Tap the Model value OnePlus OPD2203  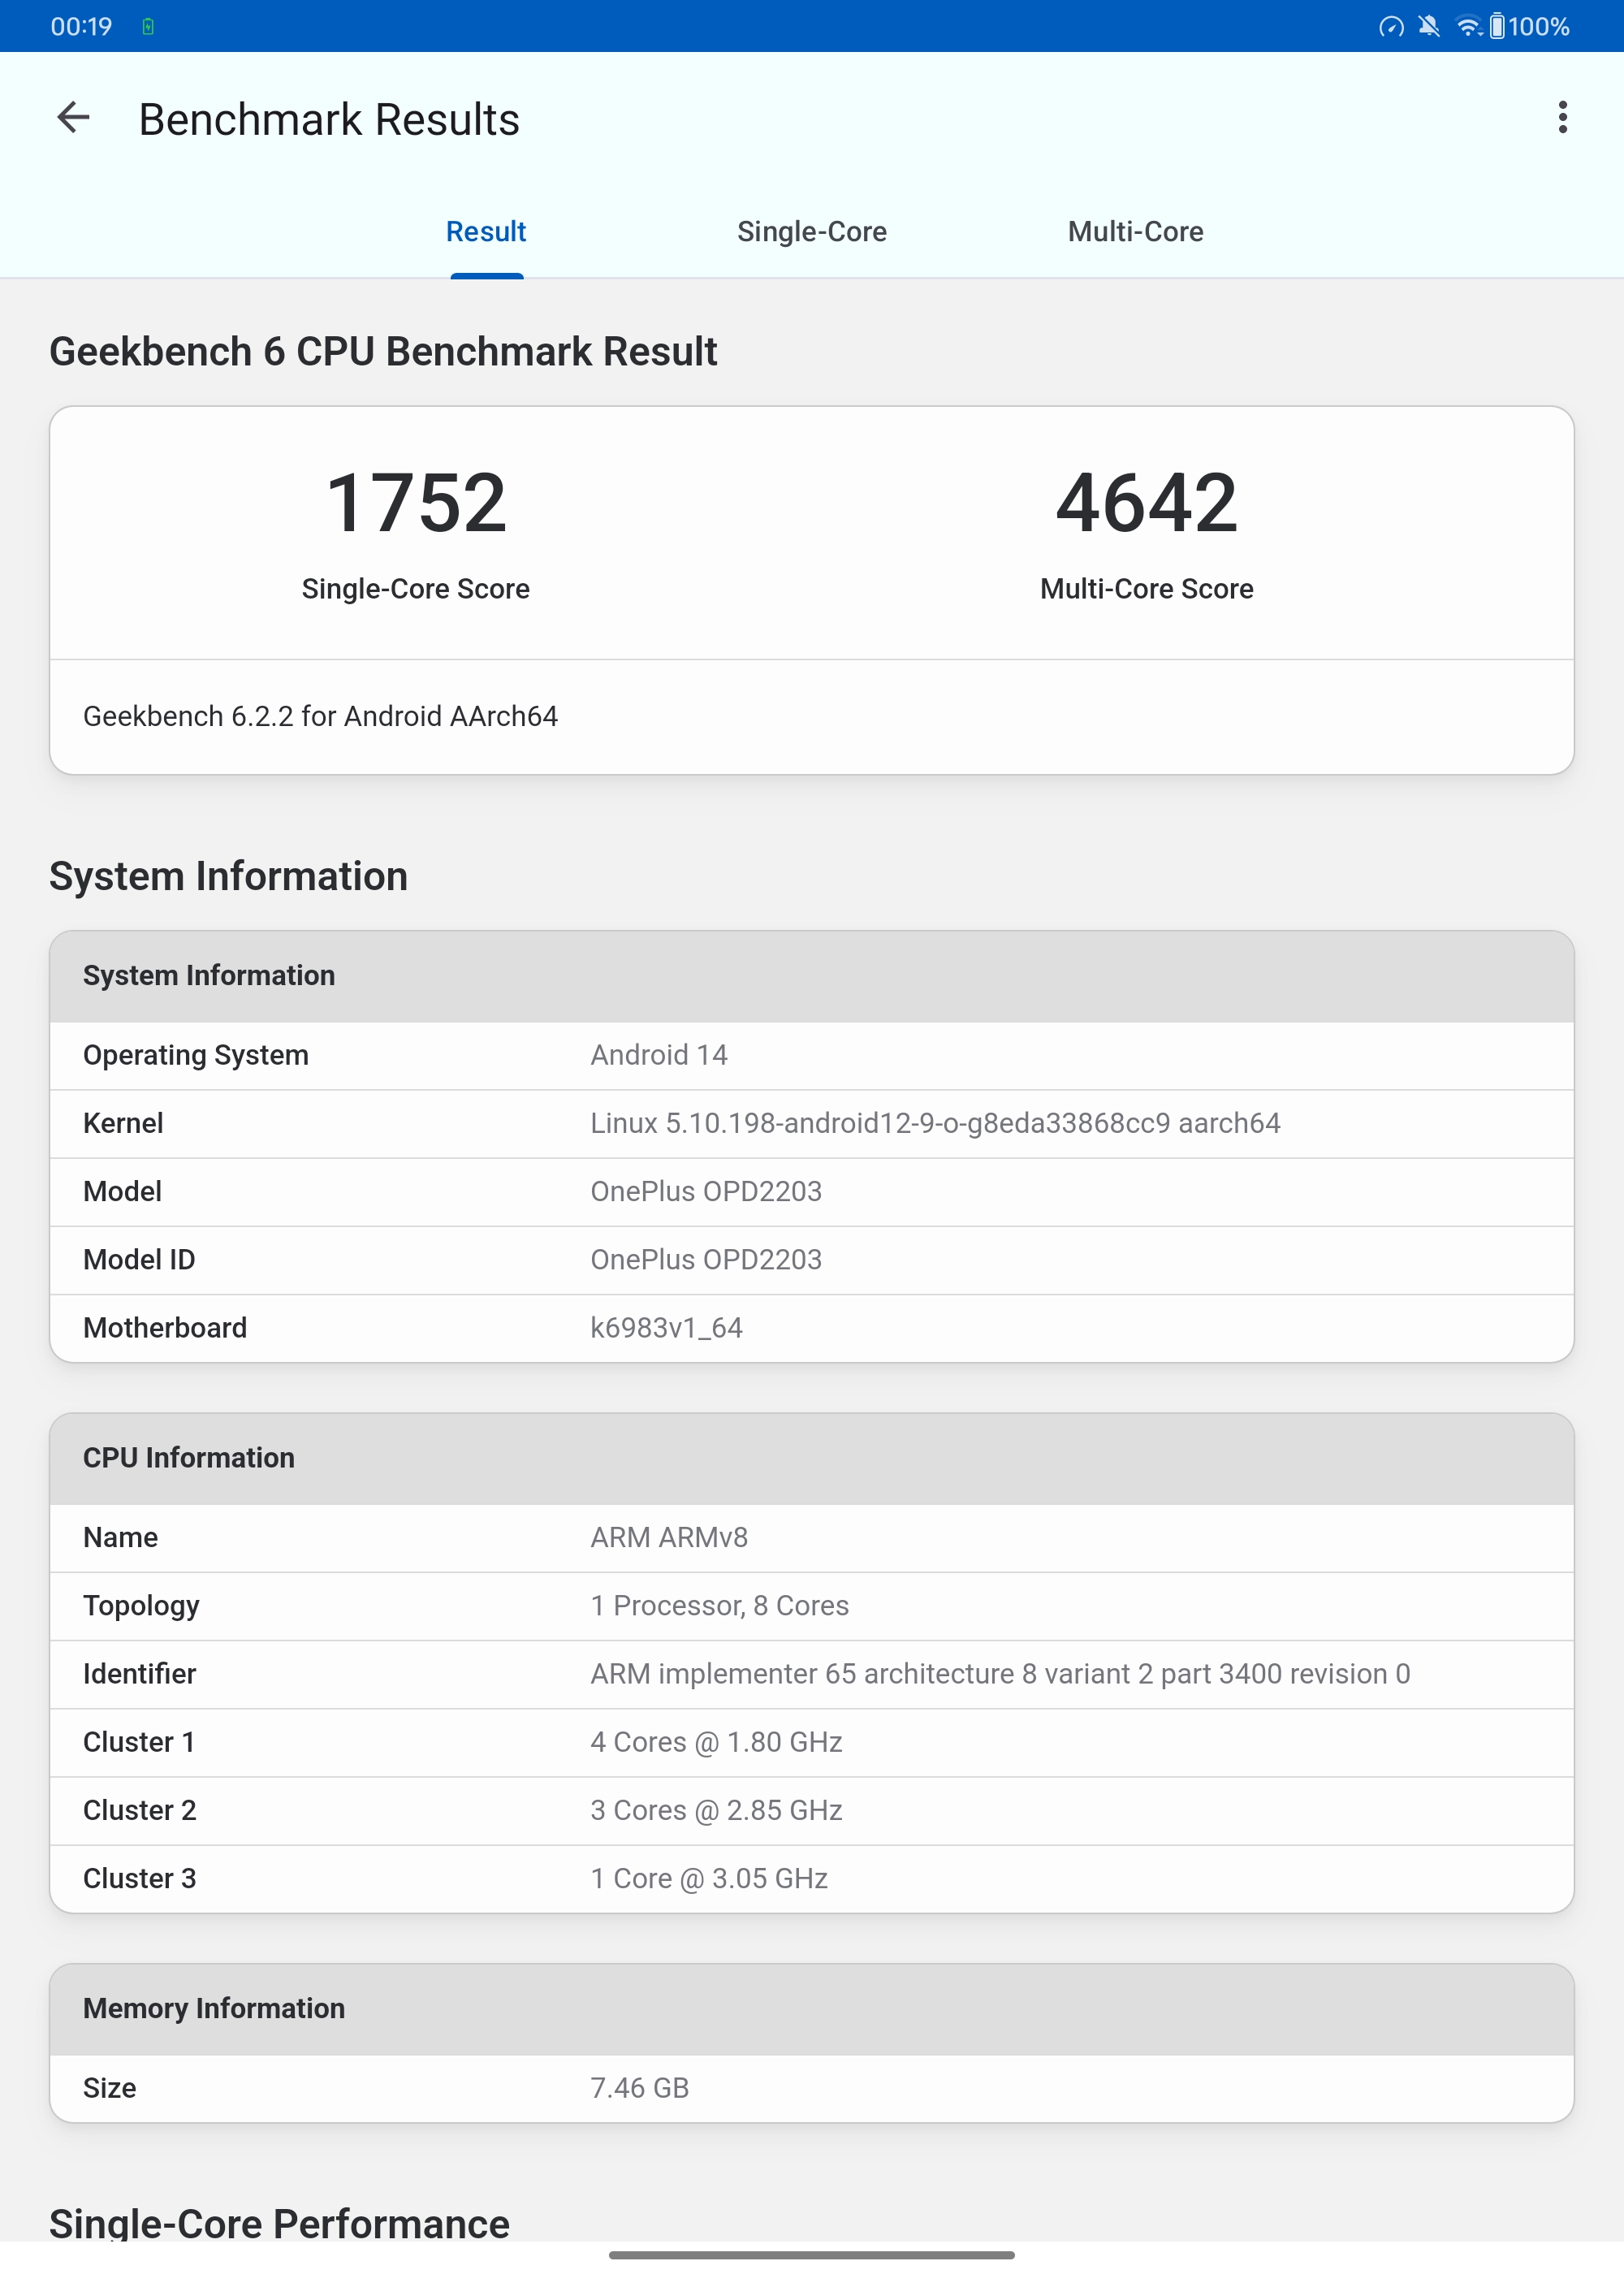coord(706,1191)
